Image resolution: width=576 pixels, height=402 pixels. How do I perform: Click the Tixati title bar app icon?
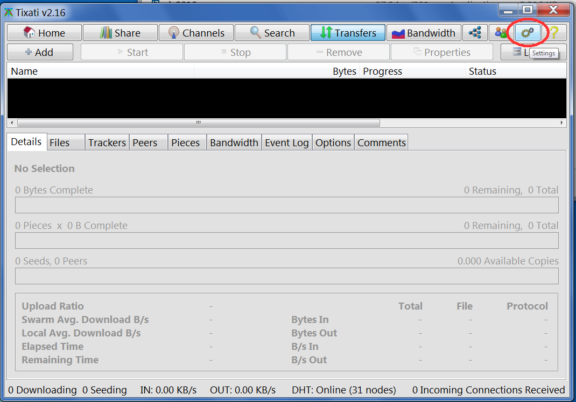9,13
